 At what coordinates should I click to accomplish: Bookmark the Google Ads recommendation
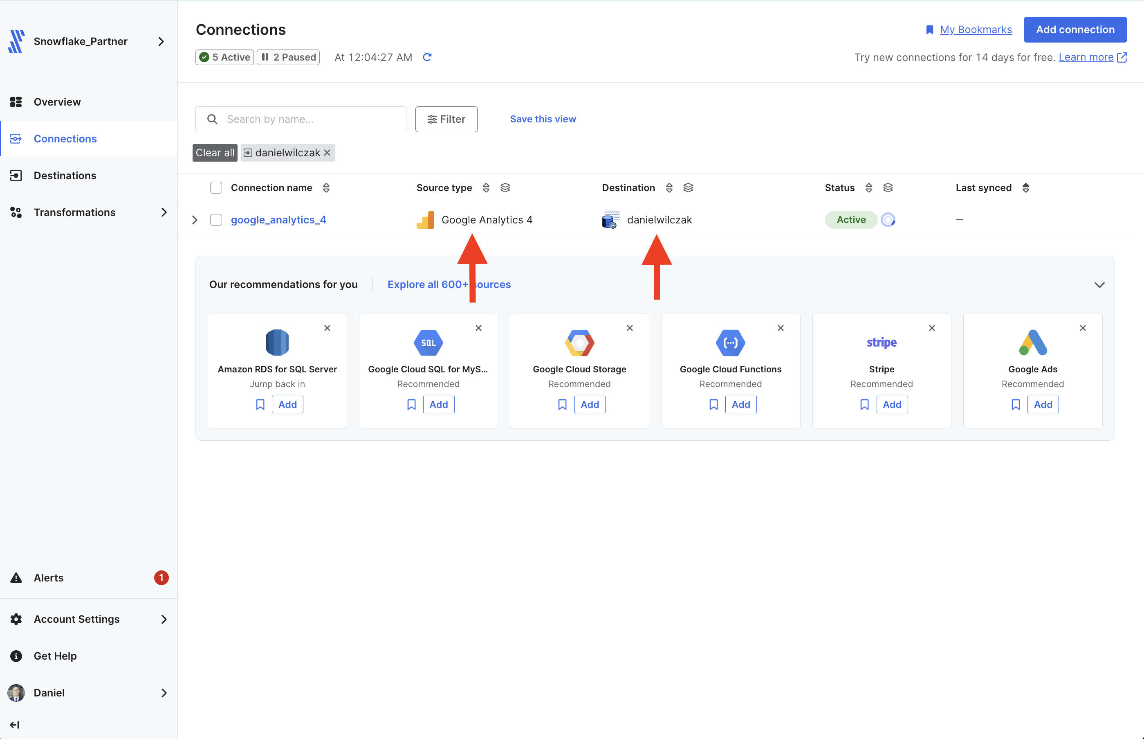pyautogui.click(x=1016, y=405)
